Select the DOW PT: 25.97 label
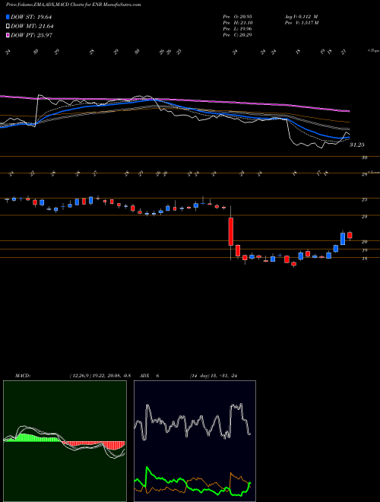This screenshot has width=380, height=502. (32, 35)
